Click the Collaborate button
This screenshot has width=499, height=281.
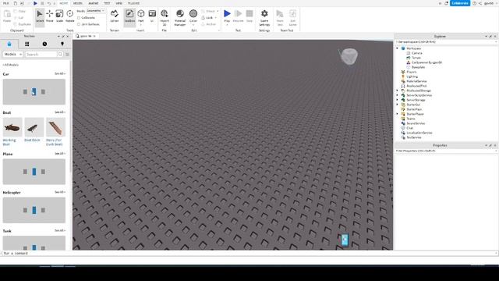click(x=460, y=3)
